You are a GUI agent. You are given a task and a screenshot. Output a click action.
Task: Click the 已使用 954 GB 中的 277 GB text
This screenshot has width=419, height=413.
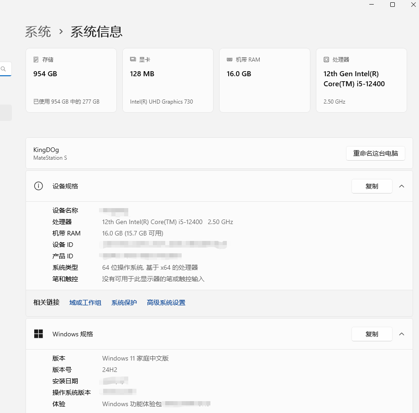point(66,101)
